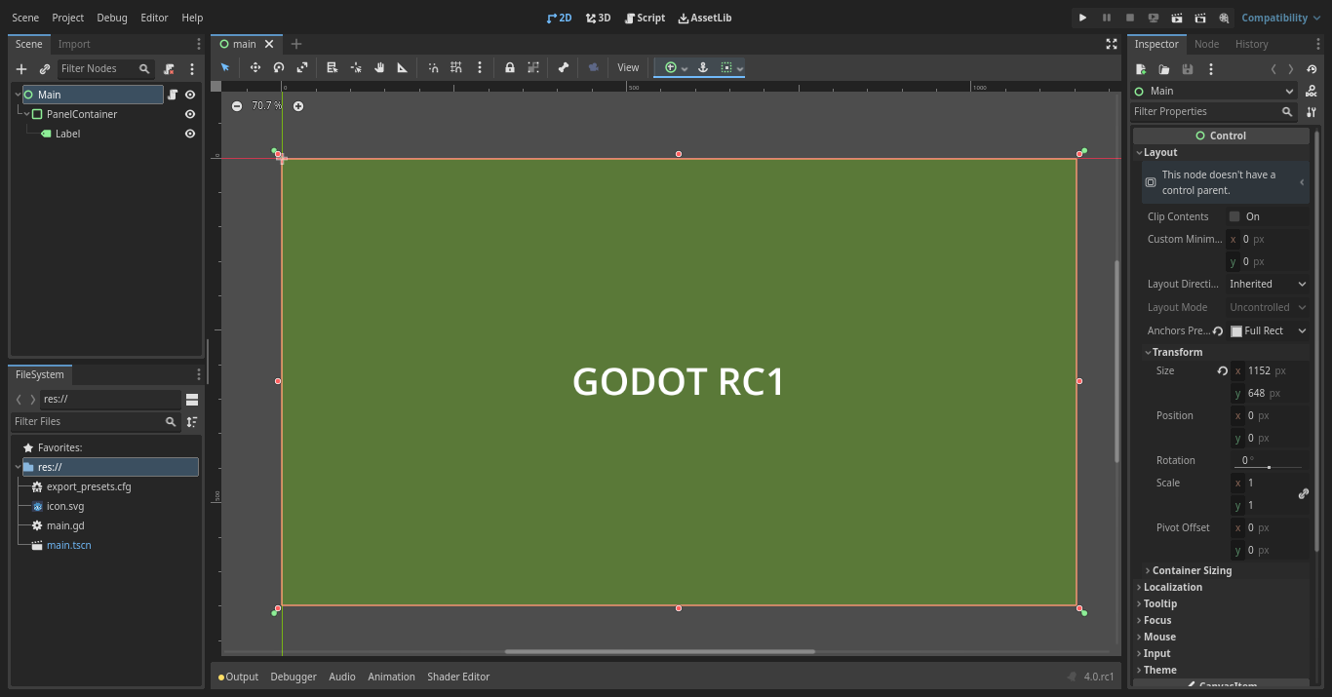1332x697 pixels.
Task: Lock the selected node
Action: pos(510,67)
